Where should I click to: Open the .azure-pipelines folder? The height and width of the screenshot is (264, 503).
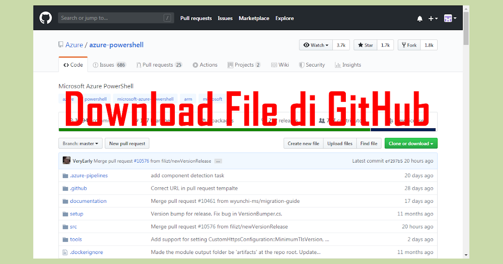[x=89, y=176]
